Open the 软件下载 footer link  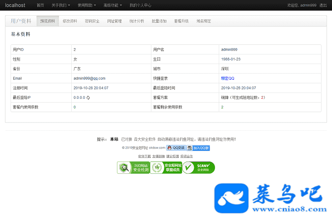click(x=144, y=157)
